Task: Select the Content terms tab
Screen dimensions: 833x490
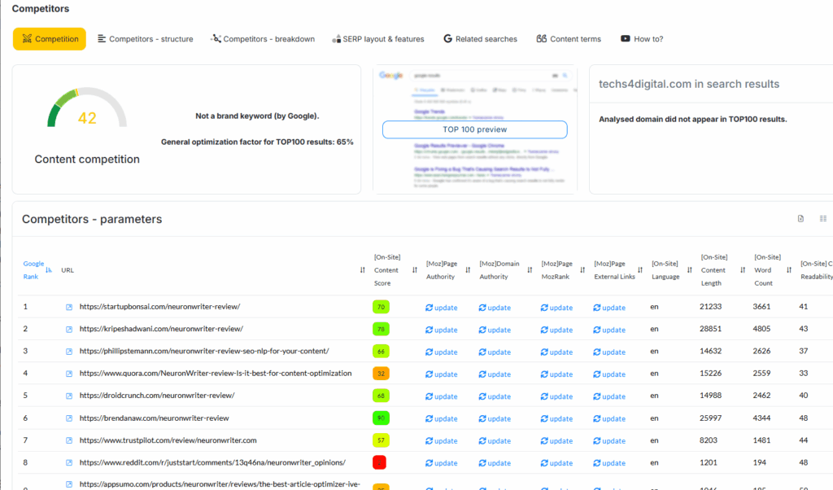Action: [569, 39]
